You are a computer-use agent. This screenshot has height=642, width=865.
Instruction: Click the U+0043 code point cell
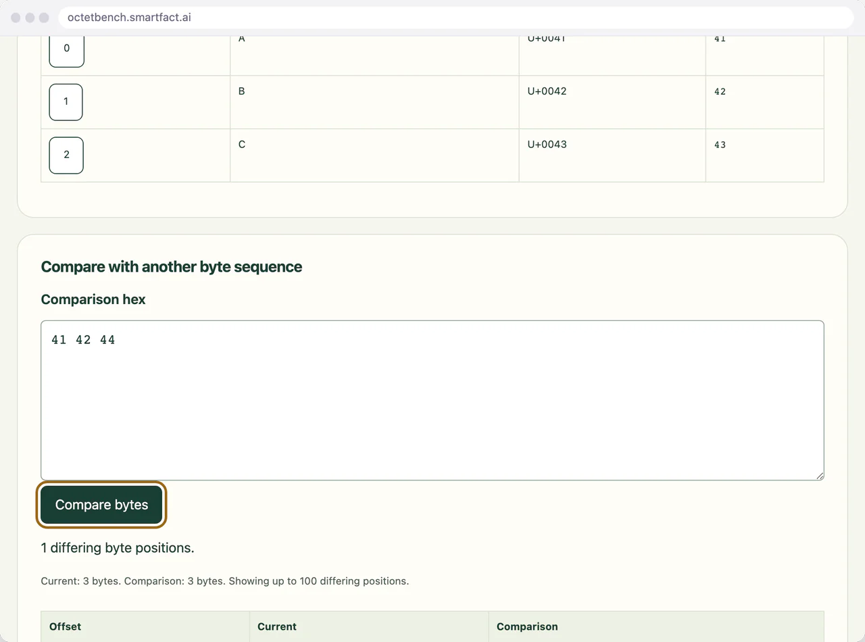(612, 155)
